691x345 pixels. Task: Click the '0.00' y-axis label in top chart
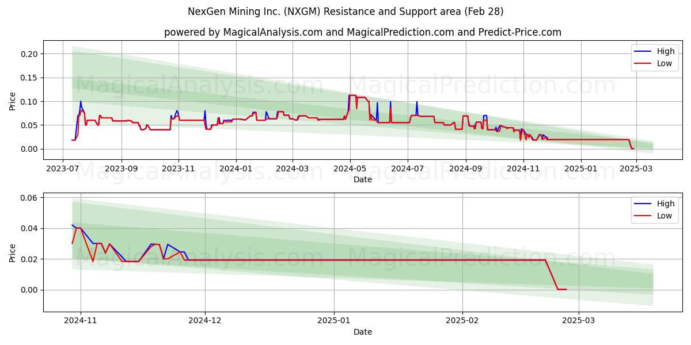[x=30, y=149]
